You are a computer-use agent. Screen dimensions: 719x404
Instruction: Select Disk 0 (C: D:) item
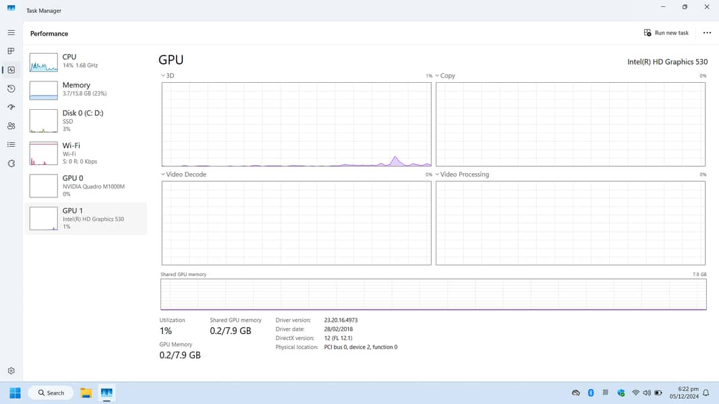point(85,121)
